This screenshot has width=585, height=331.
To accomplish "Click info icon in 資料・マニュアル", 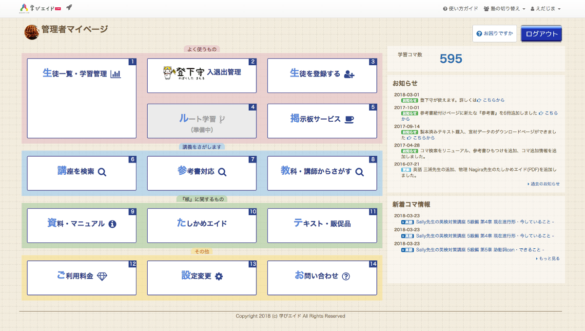I will 112,224.
